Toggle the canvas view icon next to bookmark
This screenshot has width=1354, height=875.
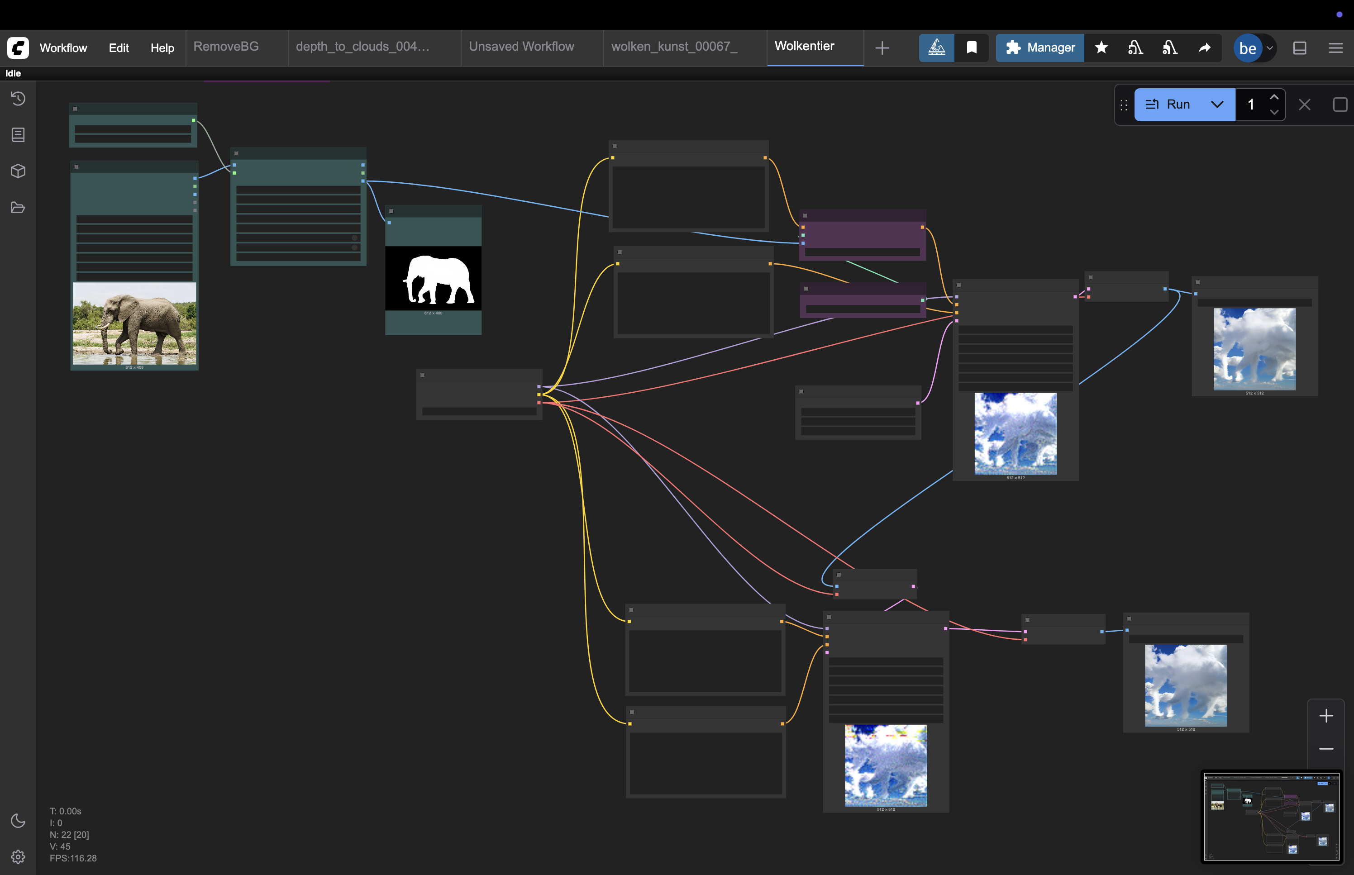(x=936, y=48)
